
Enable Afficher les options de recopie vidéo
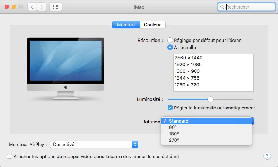10,156
